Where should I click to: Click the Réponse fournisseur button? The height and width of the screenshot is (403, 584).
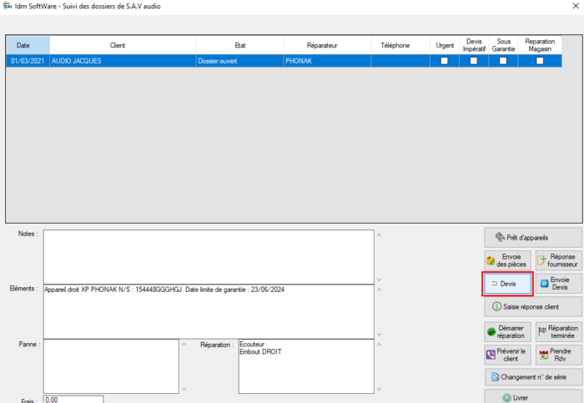point(558,260)
